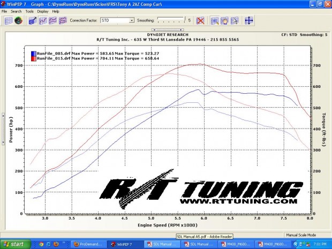332x249 pixels.
Task: Click the first blue graph icon after color wheel
Action: pyautogui.click(x=32, y=21)
